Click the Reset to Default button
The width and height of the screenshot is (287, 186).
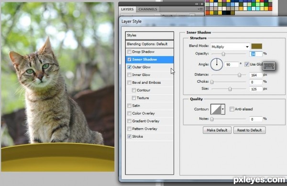coord(249,130)
